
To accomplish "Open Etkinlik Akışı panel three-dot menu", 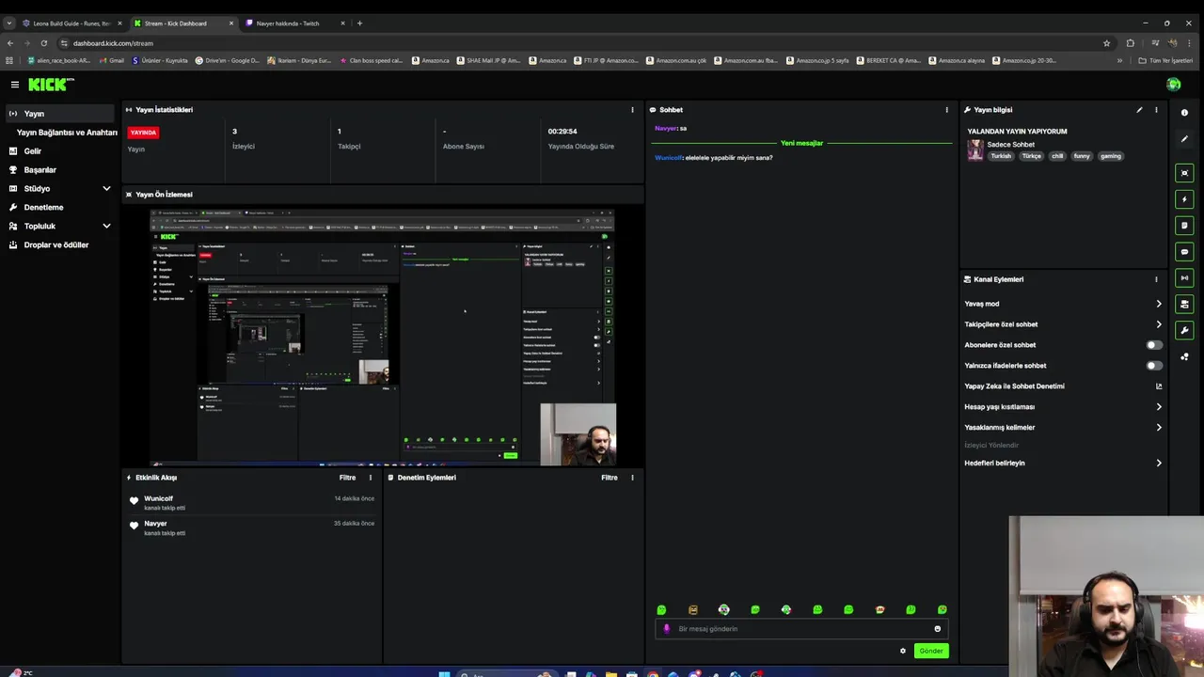I will click(x=370, y=478).
